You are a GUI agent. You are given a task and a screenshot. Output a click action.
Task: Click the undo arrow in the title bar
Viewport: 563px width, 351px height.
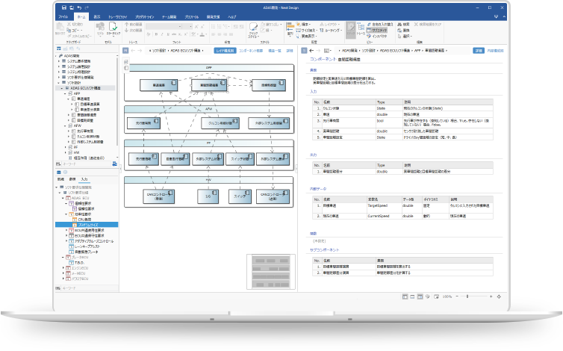(x=78, y=7)
